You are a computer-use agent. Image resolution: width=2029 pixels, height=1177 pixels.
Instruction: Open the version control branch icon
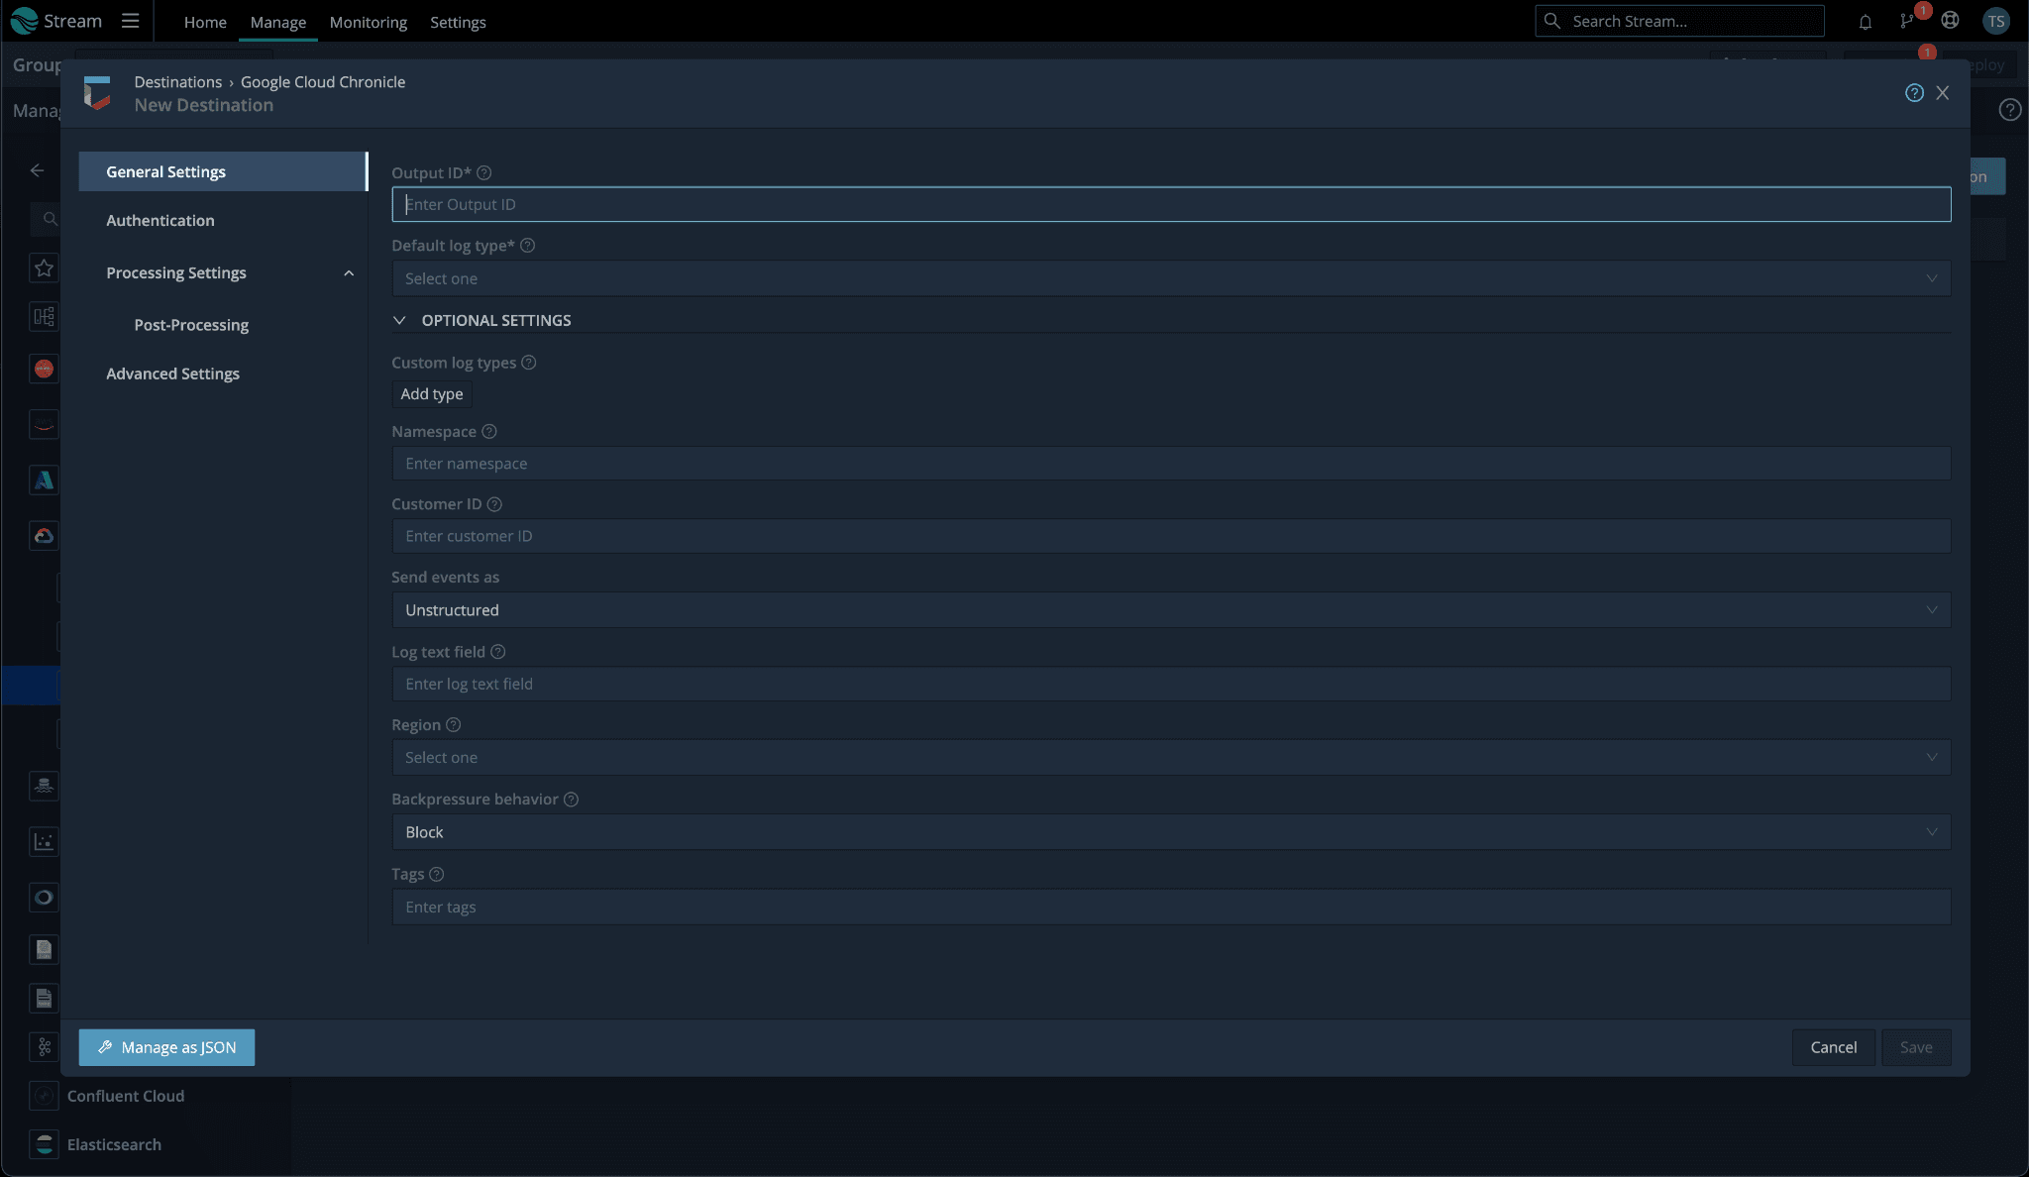pyautogui.click(x=1906, y=22)
